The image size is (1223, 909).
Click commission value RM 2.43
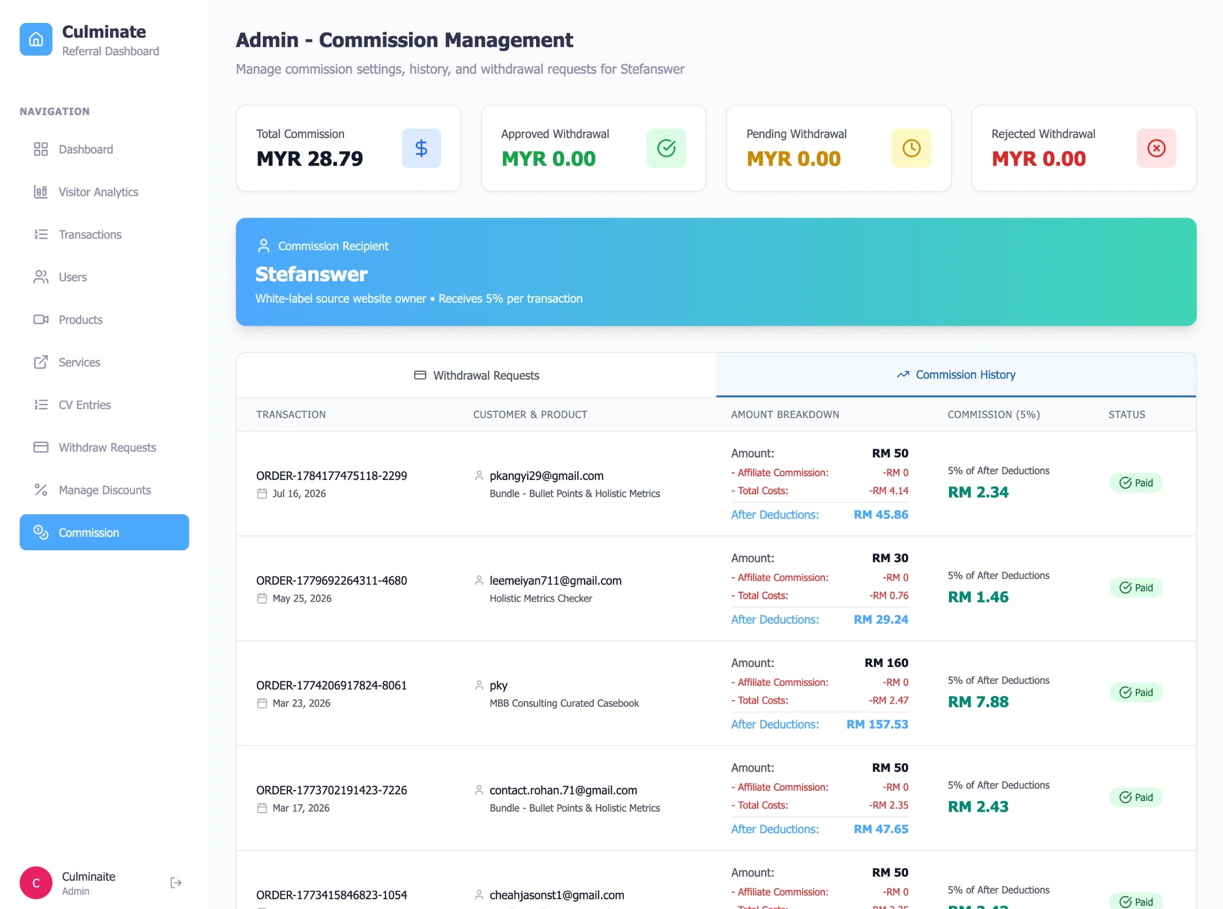pyautogui.click(x=978, y=807)
